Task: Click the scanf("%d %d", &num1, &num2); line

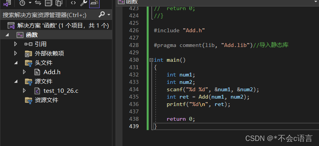Action: point(213,90)
